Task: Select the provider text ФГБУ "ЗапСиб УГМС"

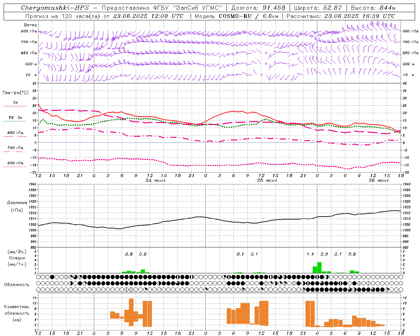Action: point(188,8)
